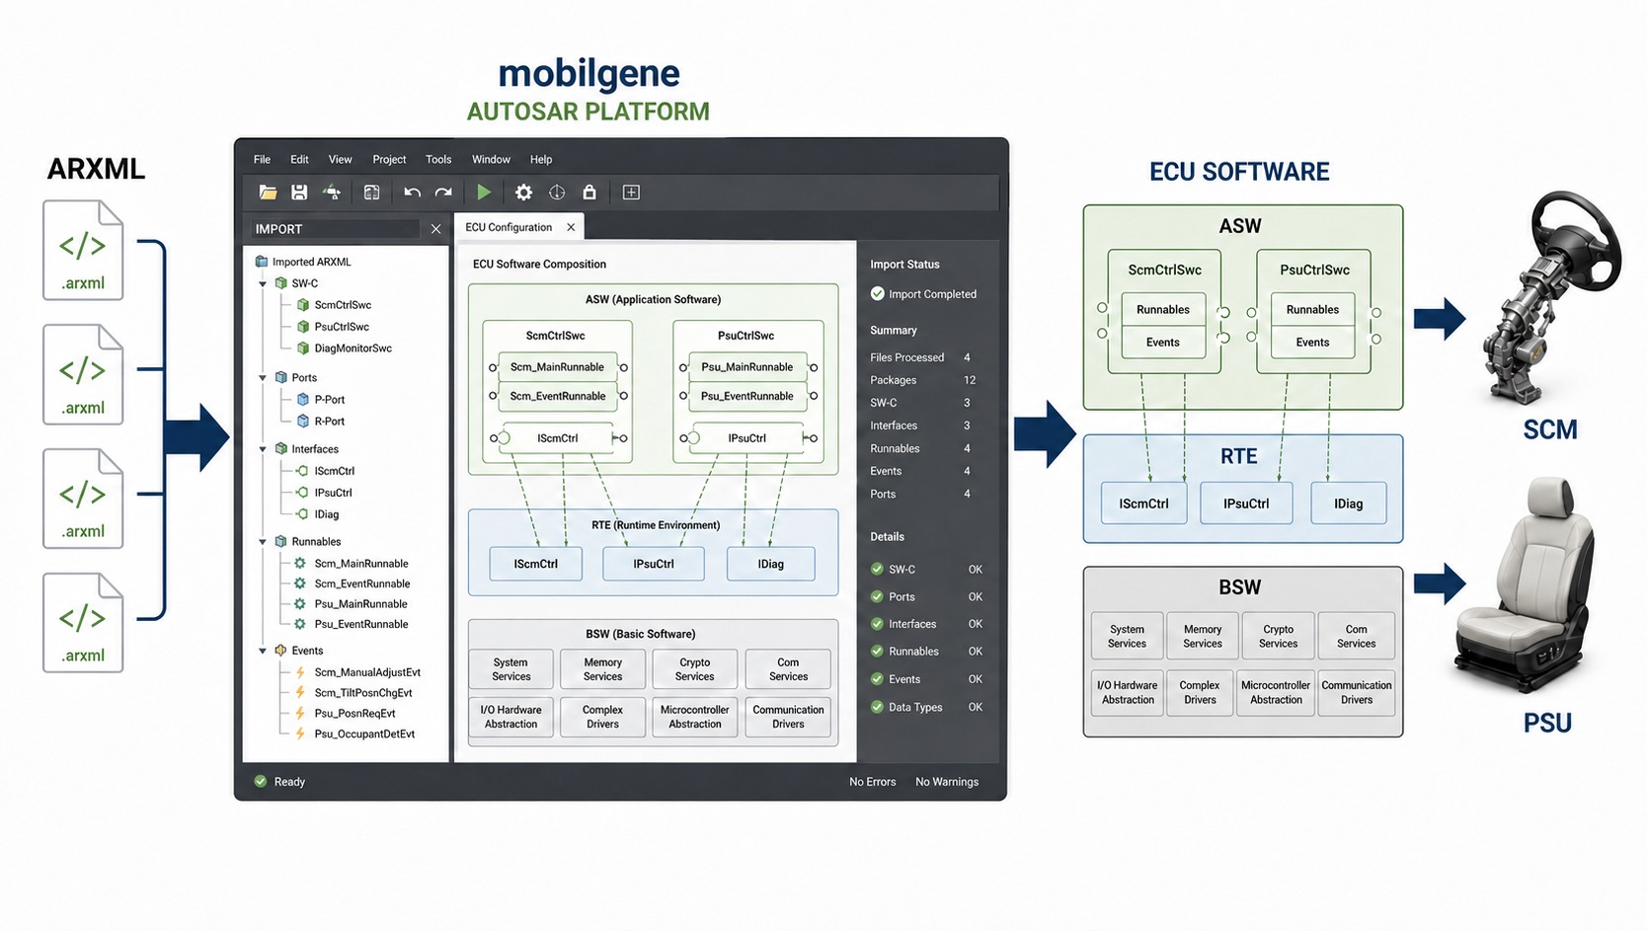Close the IMPORT panel

435,229
